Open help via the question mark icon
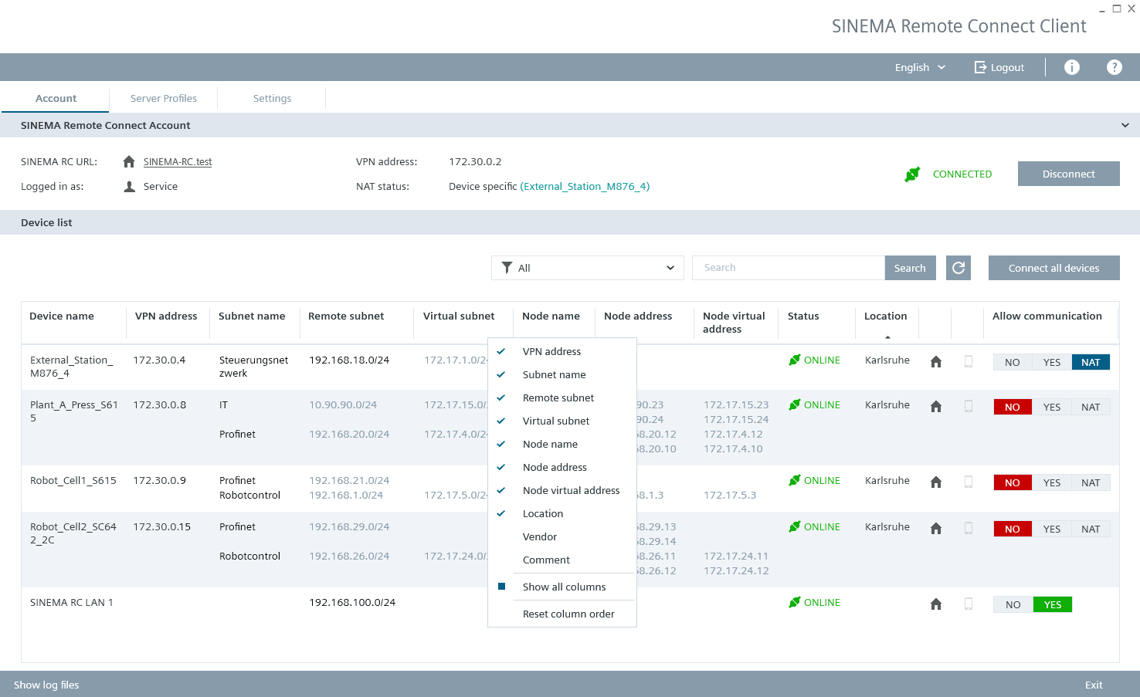 coord(1115,66)
